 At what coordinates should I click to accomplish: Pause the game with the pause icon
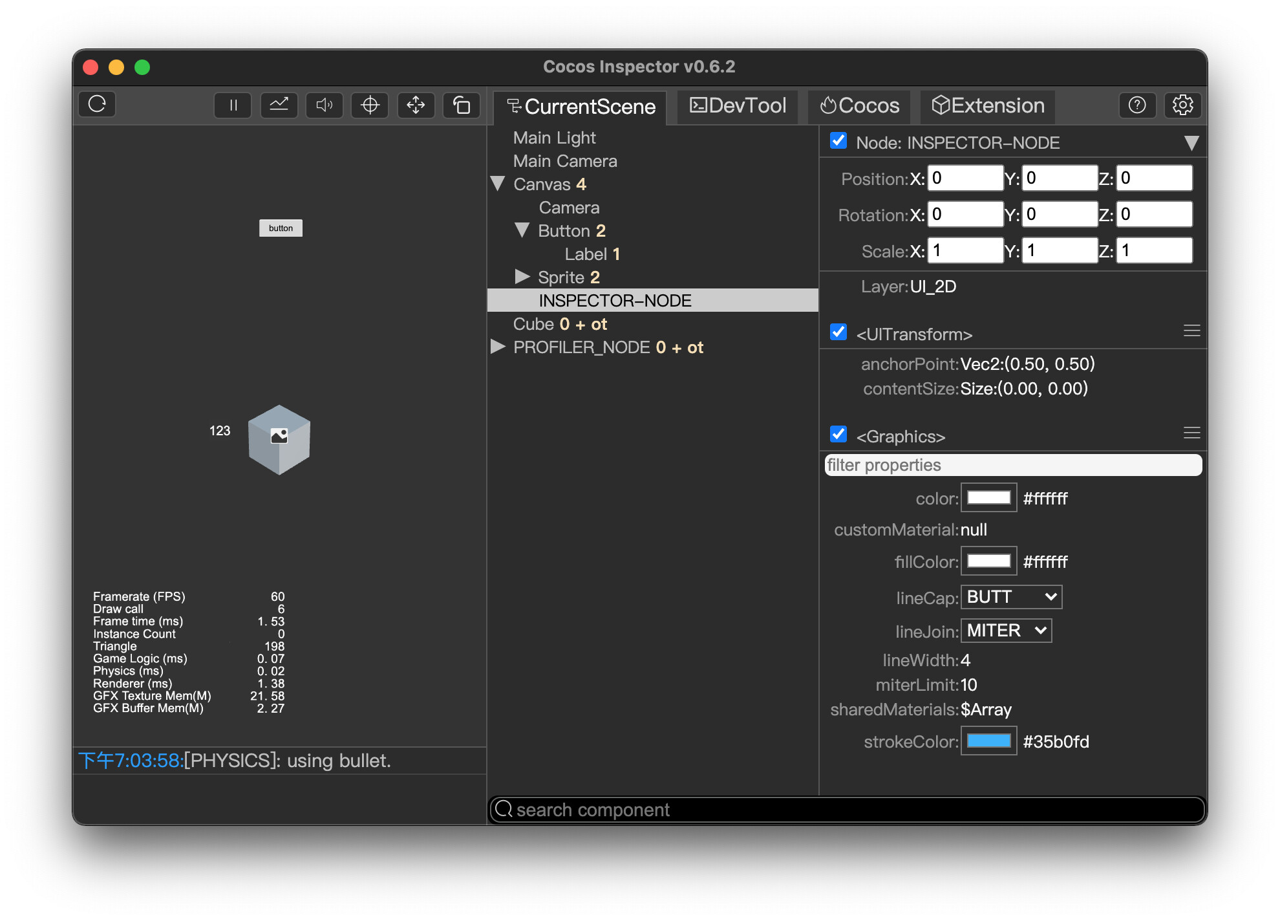[x=233, y=105]
